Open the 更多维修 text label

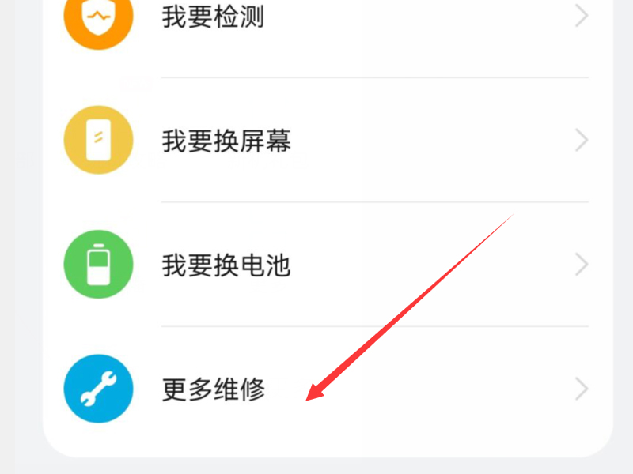214,389
